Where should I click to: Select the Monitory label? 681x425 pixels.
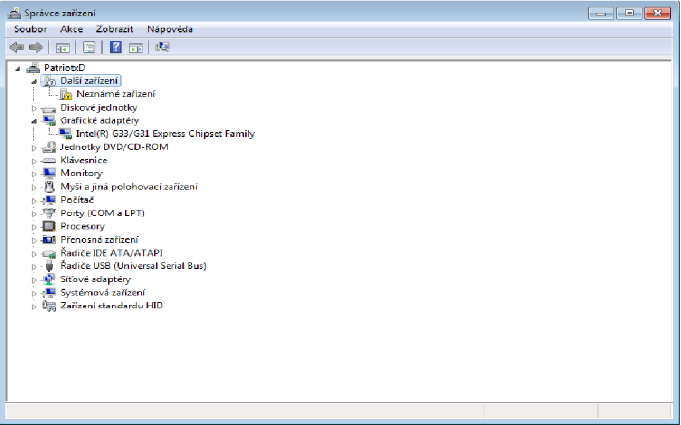(82, 173)
